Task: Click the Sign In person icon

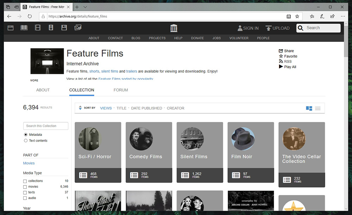Action: point(240,28)
